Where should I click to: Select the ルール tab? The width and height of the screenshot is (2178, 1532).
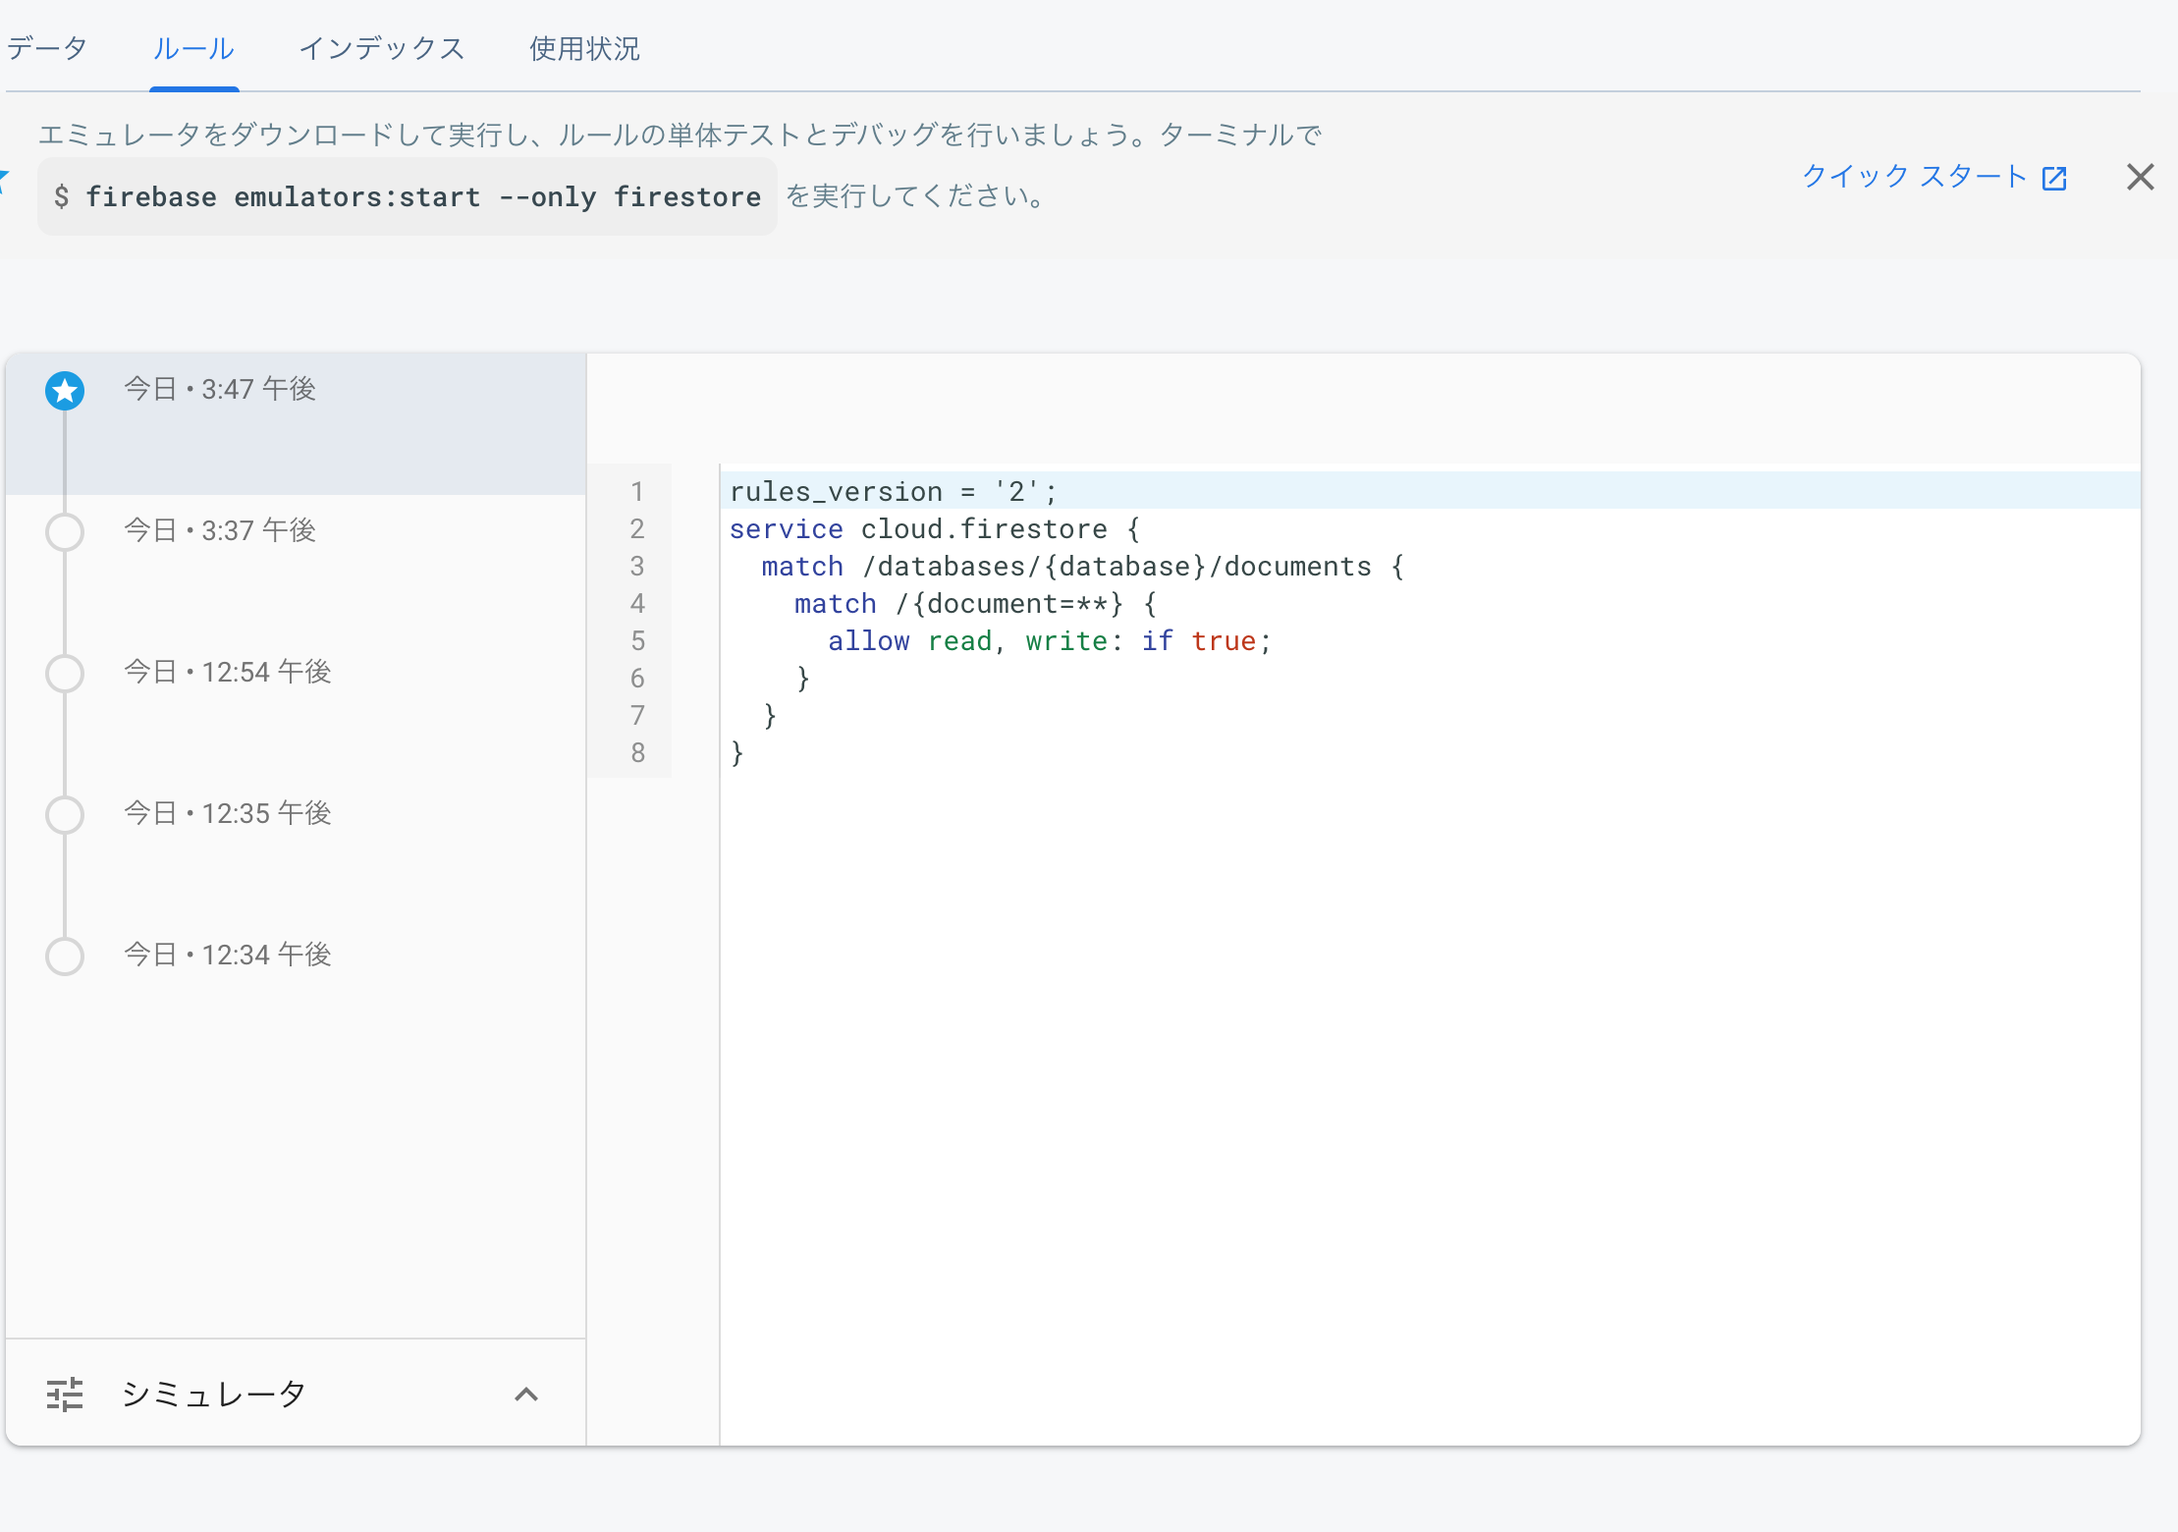[x=193, y=48]
